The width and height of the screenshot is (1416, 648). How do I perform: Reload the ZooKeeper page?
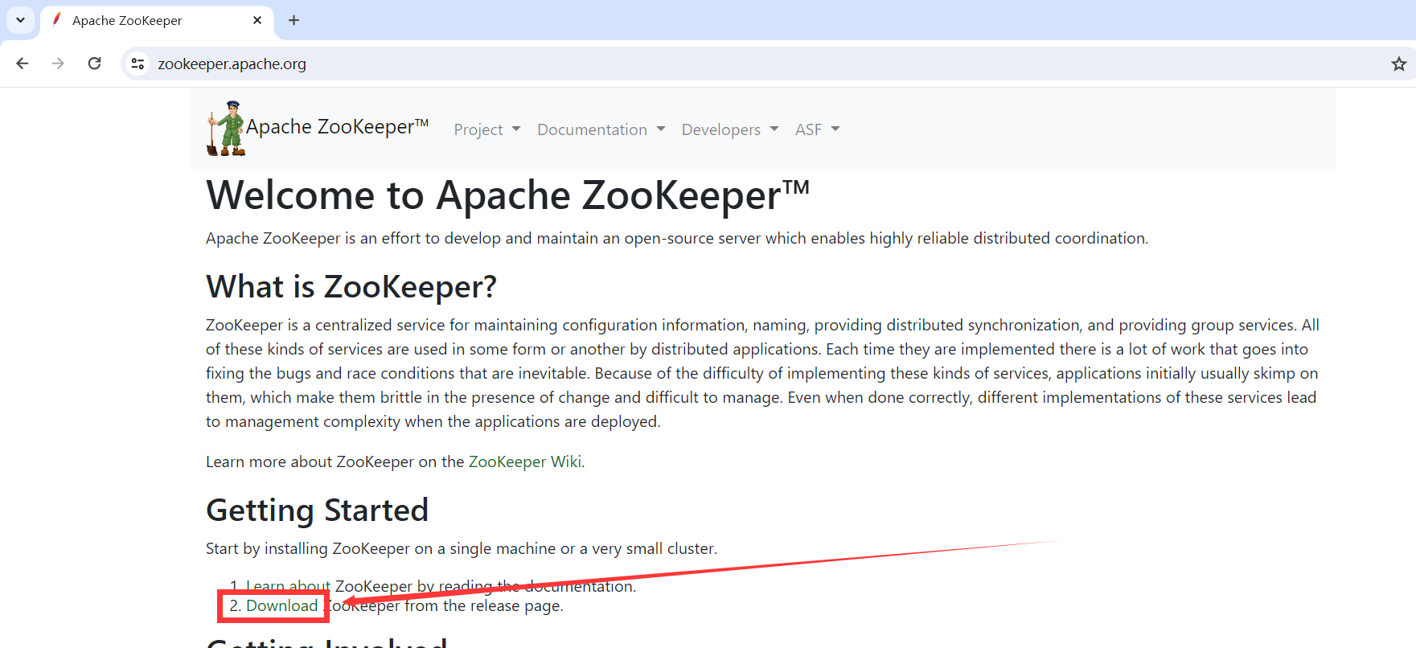tap(95, 64)
